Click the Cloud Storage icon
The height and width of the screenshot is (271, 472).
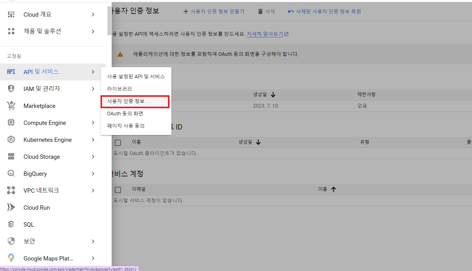[x=11, y=156]
